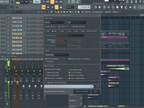
Task: Select the mute tool speaker icon in playlist toolbar
Action: coord(64,12)
